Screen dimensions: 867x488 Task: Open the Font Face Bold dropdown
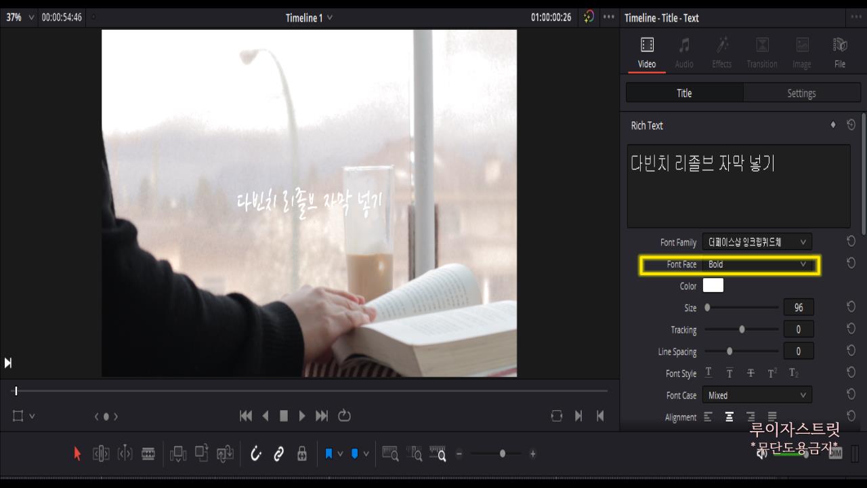coord(757,264)
